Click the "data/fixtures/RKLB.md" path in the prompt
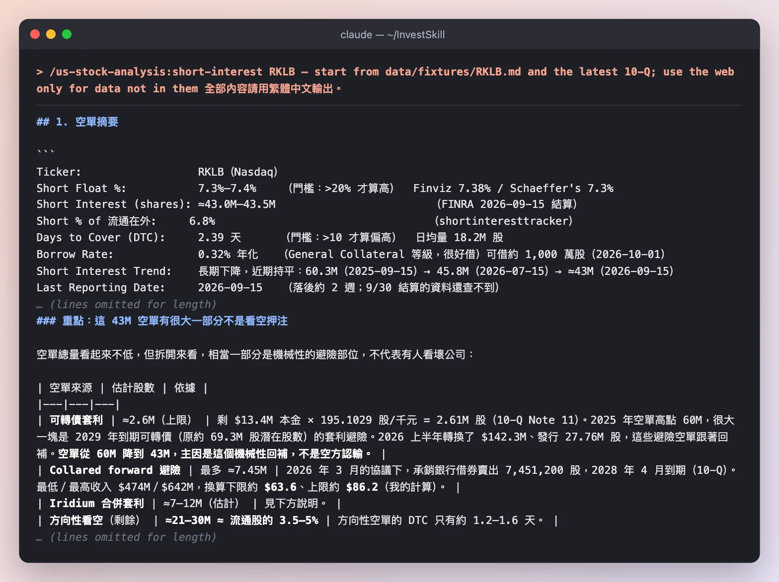The image size is (779, 582). [453, 72]
